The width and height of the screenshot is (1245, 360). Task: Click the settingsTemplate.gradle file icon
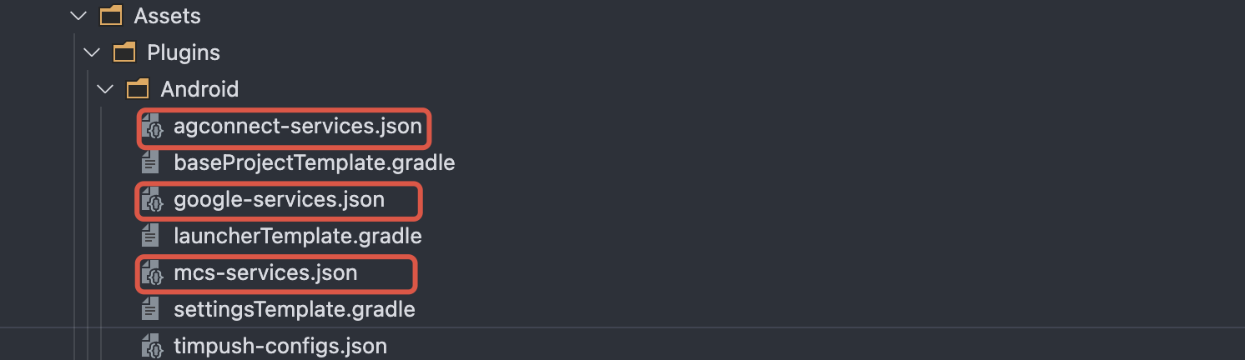(151, 310)
